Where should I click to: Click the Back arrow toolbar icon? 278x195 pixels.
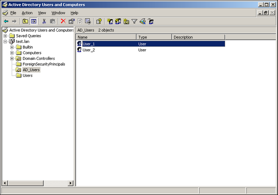coord(6,21)
